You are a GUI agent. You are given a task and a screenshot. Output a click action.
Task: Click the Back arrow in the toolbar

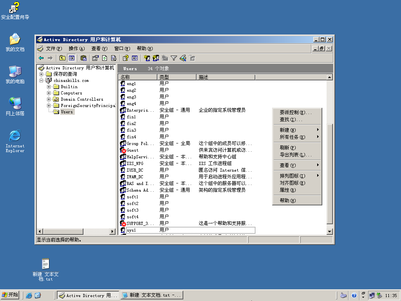41,58
